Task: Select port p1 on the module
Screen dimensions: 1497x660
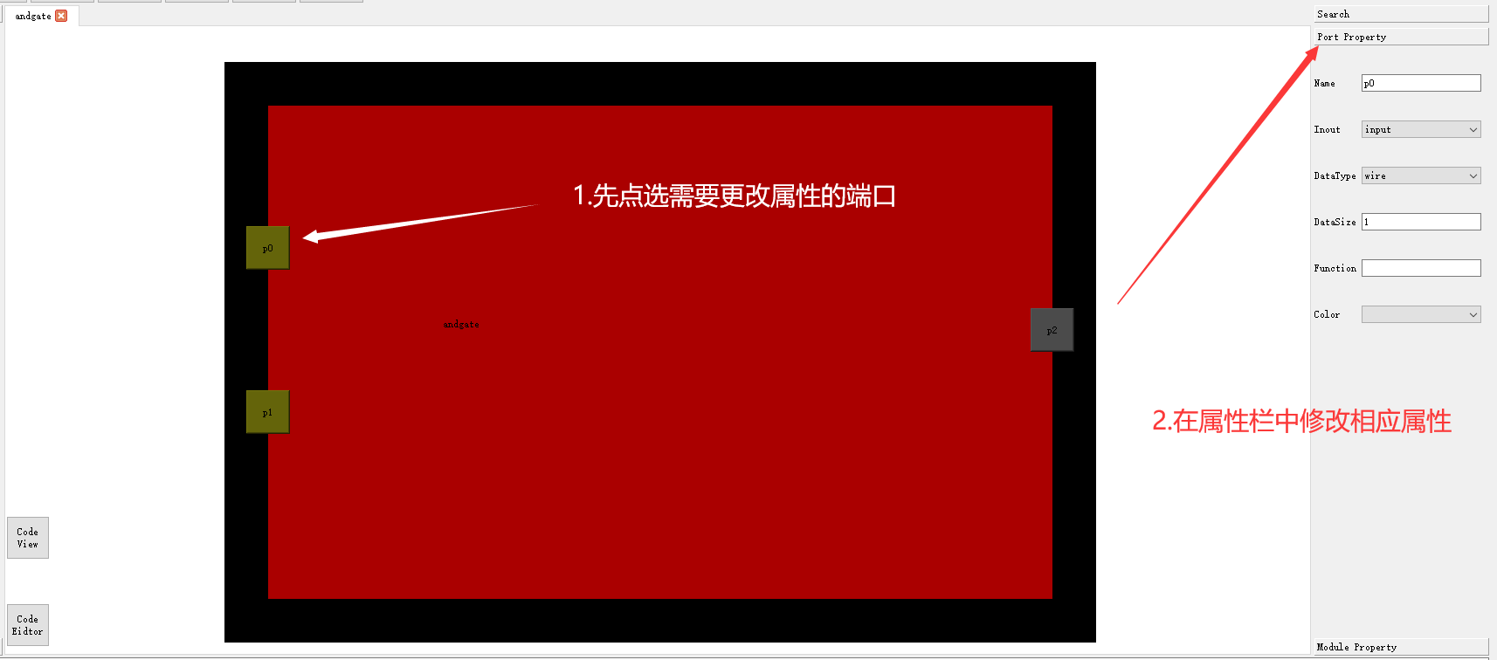Action: tap(267, 412)
